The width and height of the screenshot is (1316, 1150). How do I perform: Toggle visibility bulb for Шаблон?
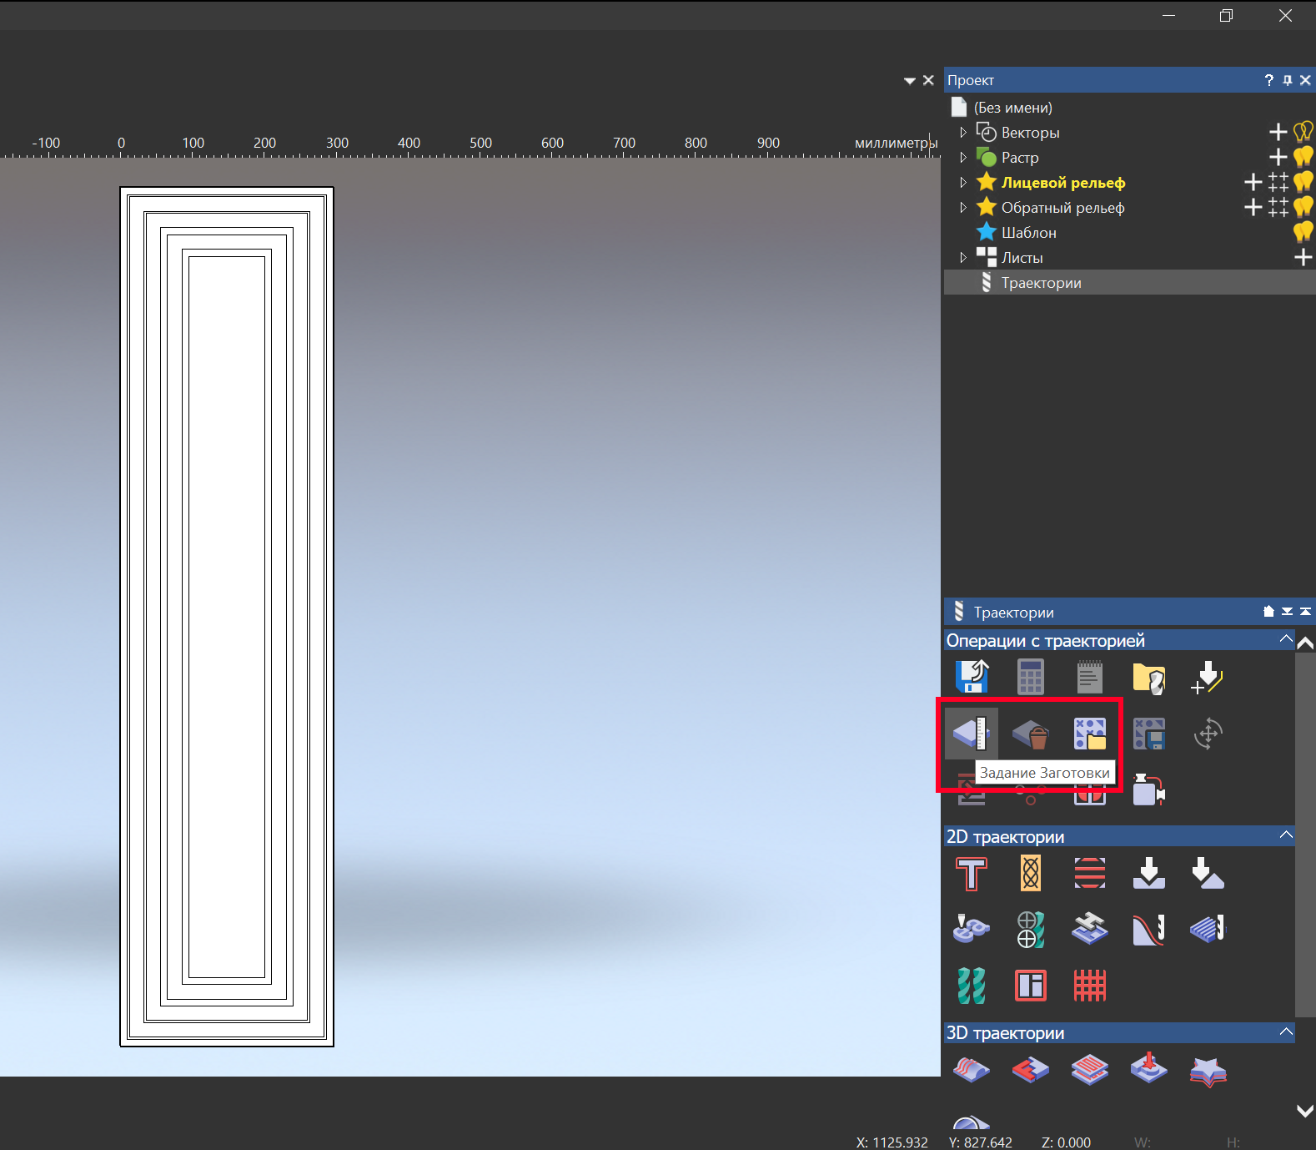point(1303,232)
